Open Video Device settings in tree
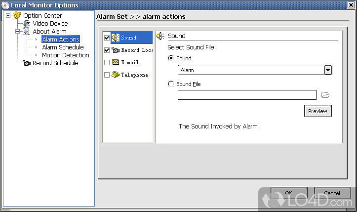The height and width of the screenshot is (212, 357). click(x=50, y=24)
